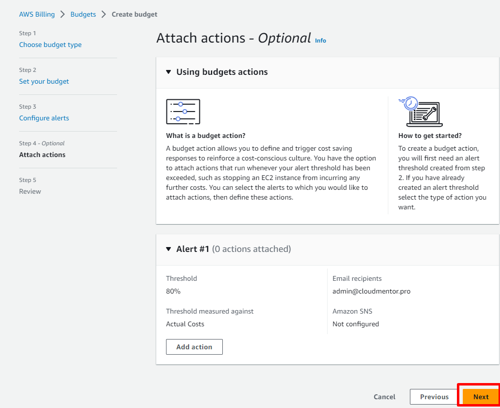
Task: Click chevron between Budgets and Create budget
Action: (x=104, y=14)
